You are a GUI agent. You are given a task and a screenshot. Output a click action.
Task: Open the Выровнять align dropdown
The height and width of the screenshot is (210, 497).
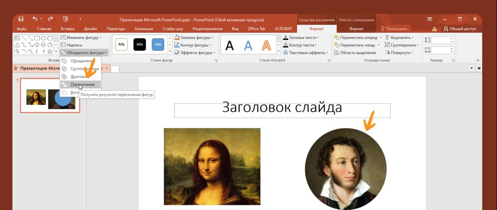pos(399,37)
